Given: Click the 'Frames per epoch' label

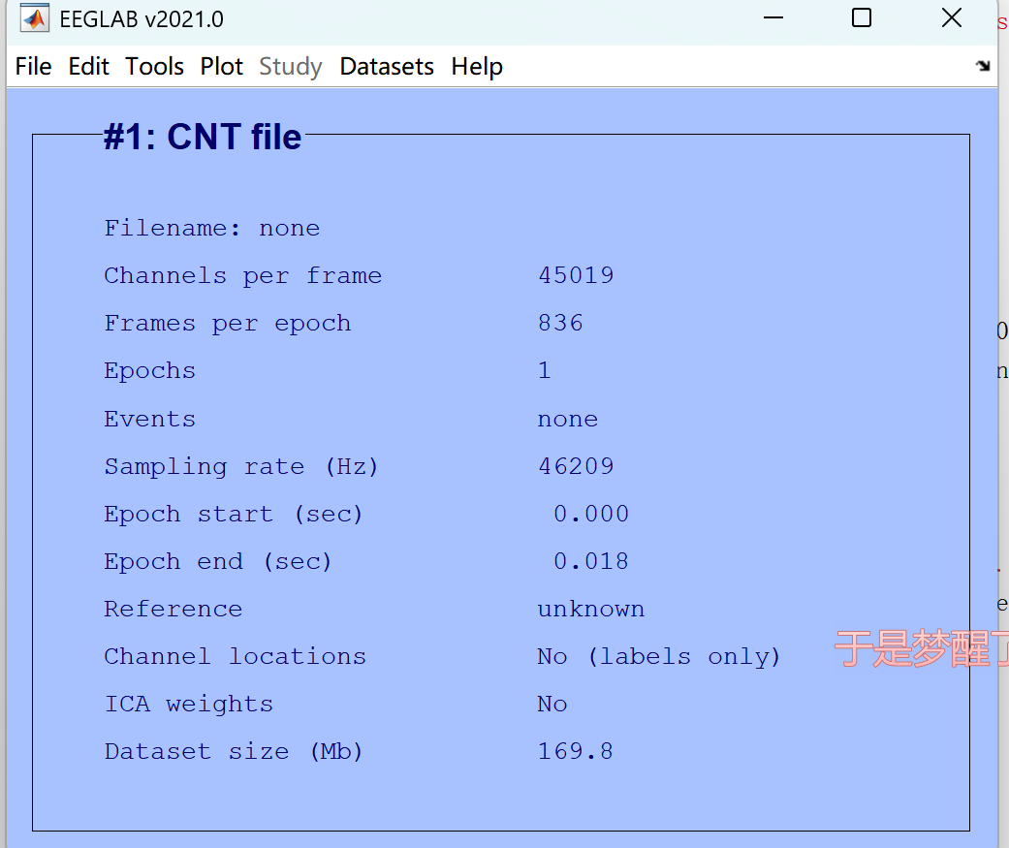Looking at the screenshot, I should click(x=228, y=324).
